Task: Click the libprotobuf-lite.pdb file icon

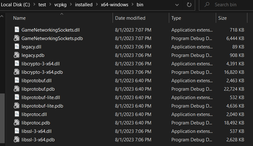Action: click(x=17, y=106)
